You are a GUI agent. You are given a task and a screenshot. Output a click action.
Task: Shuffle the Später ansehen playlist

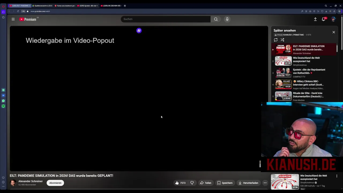[282, 40]
